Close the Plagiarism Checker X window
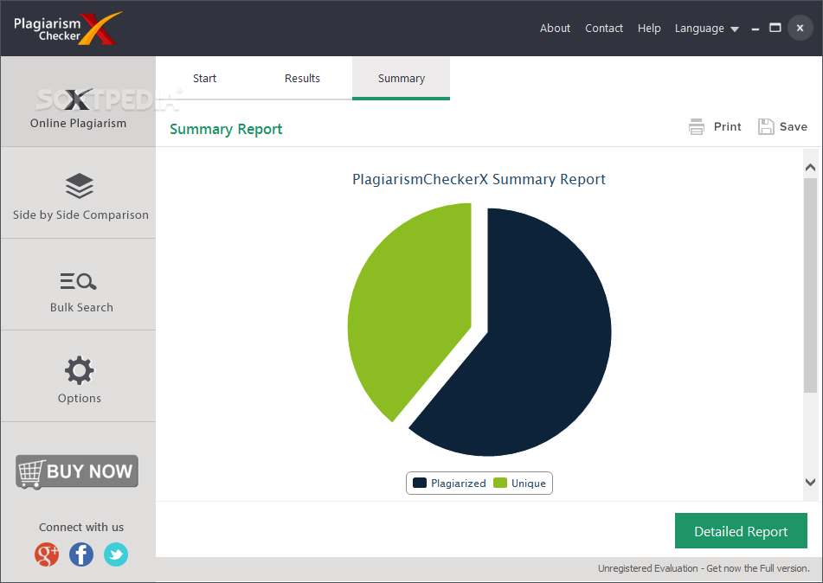Viewport: 823px width, 583px height. 800,29
